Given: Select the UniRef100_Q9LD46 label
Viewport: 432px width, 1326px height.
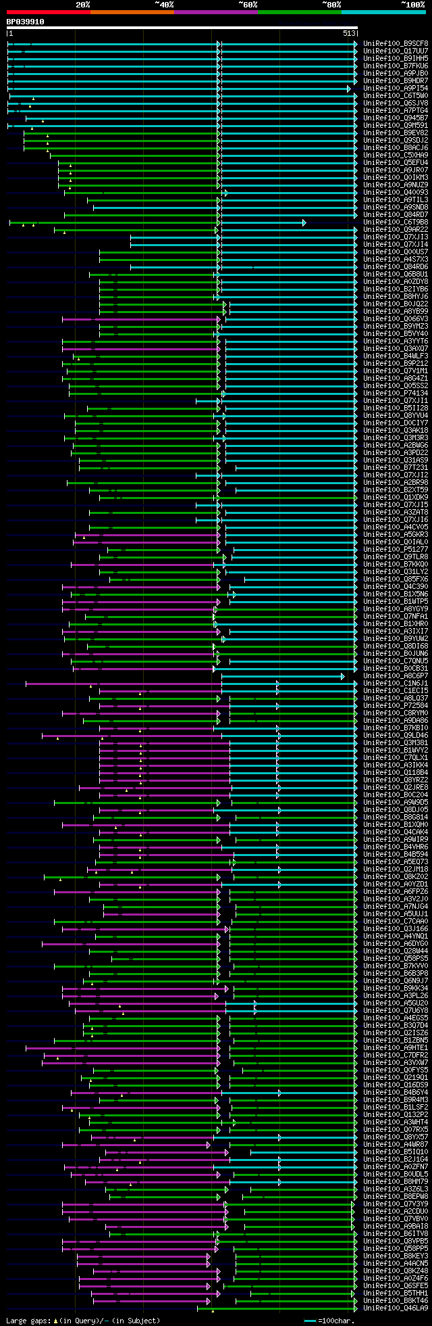Looking at the screenshot, I should coord(396,735).
